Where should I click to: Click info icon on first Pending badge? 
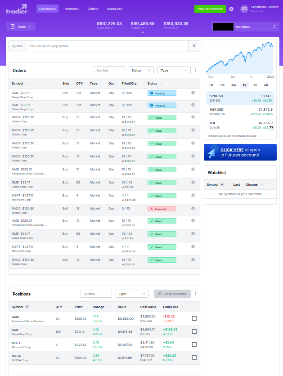point(152,93)
